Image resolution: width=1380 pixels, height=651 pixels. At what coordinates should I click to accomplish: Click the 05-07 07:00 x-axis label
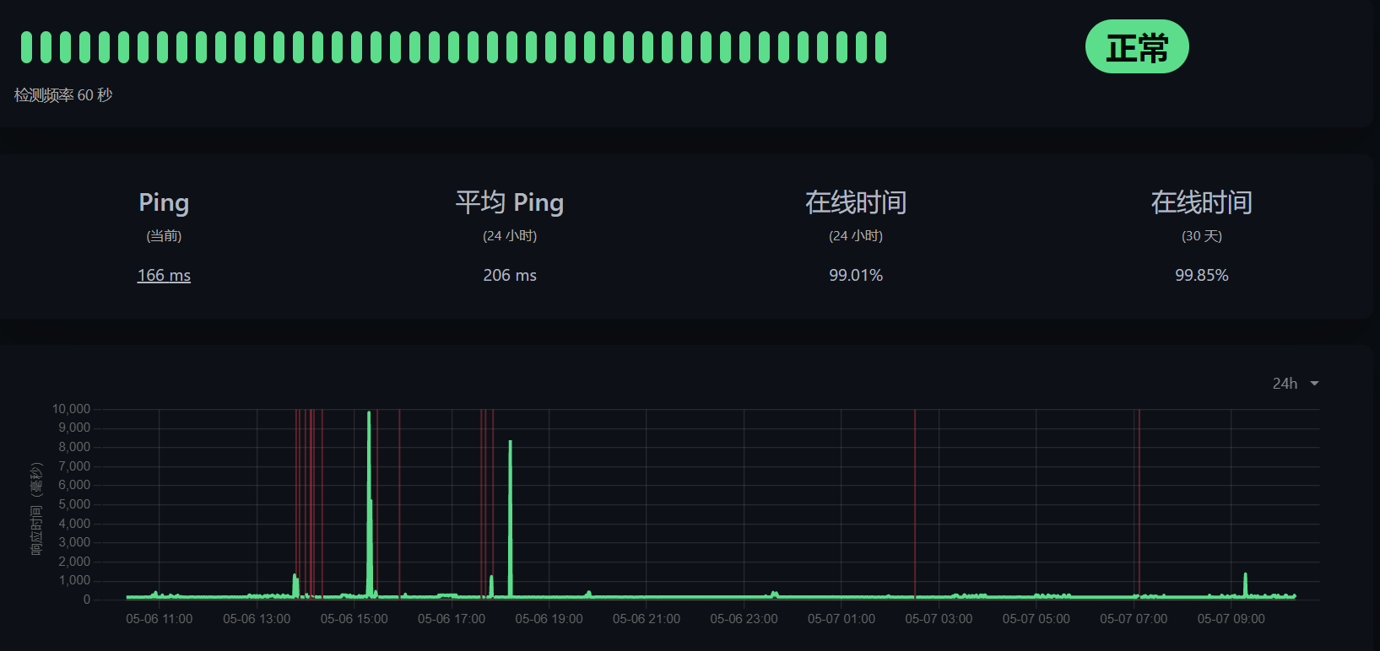1134,619
